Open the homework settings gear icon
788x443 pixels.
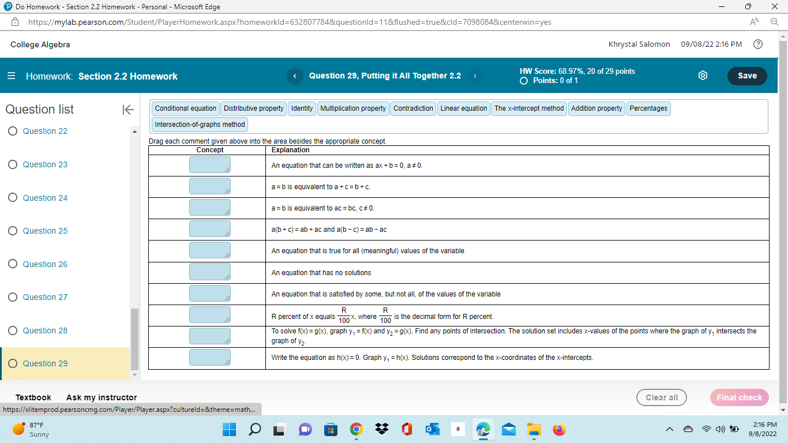click(x=703, y=75)
